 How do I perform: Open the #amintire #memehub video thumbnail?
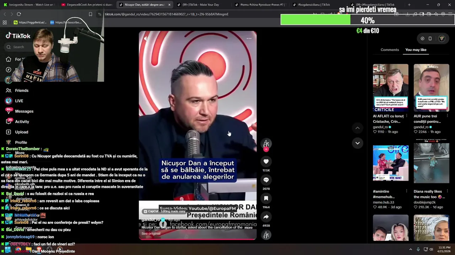(391, 163)
